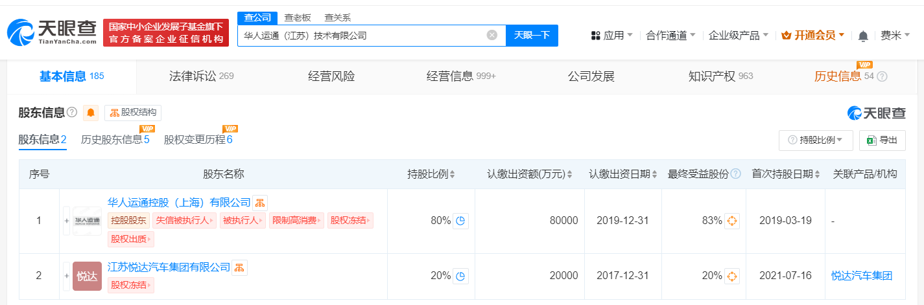Click the orange alert bell beside 股东信息

pyautogui.click(x=91, y=113)
